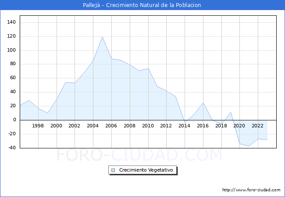Click the y-axis label 0
285x197 pixels.
pyautogui.click(x=14, y=120)
